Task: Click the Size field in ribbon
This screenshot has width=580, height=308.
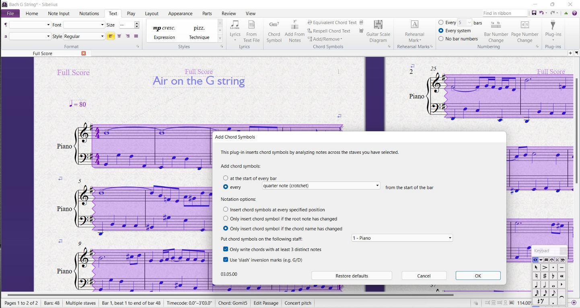Action: 126,25
